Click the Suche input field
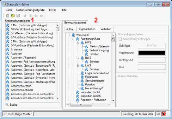172x119 pixels. click(40, 105)
